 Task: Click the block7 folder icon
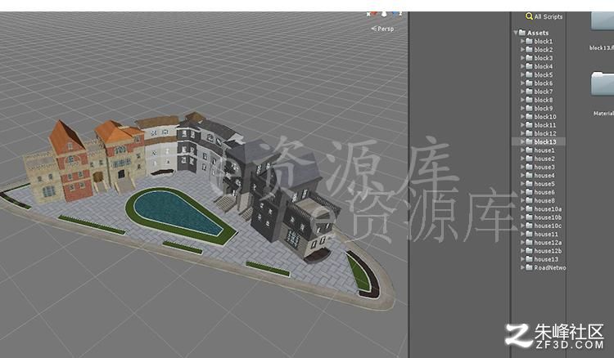click(529, 92)
